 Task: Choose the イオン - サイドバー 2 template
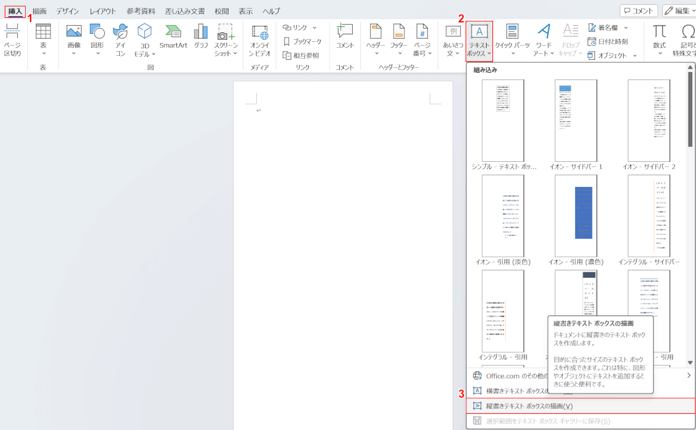(x=649, y=125)
